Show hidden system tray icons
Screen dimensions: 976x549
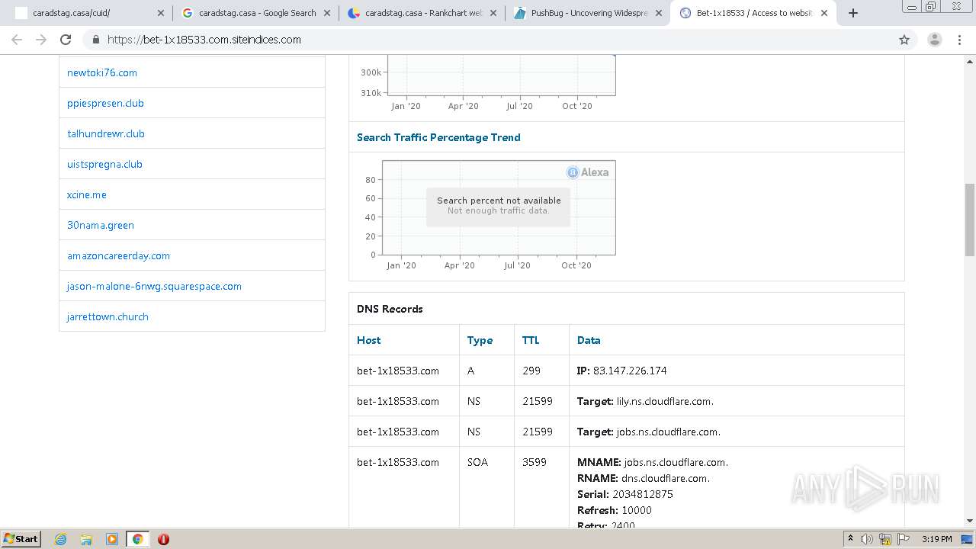pyautogui.click(x=850, y=539)
